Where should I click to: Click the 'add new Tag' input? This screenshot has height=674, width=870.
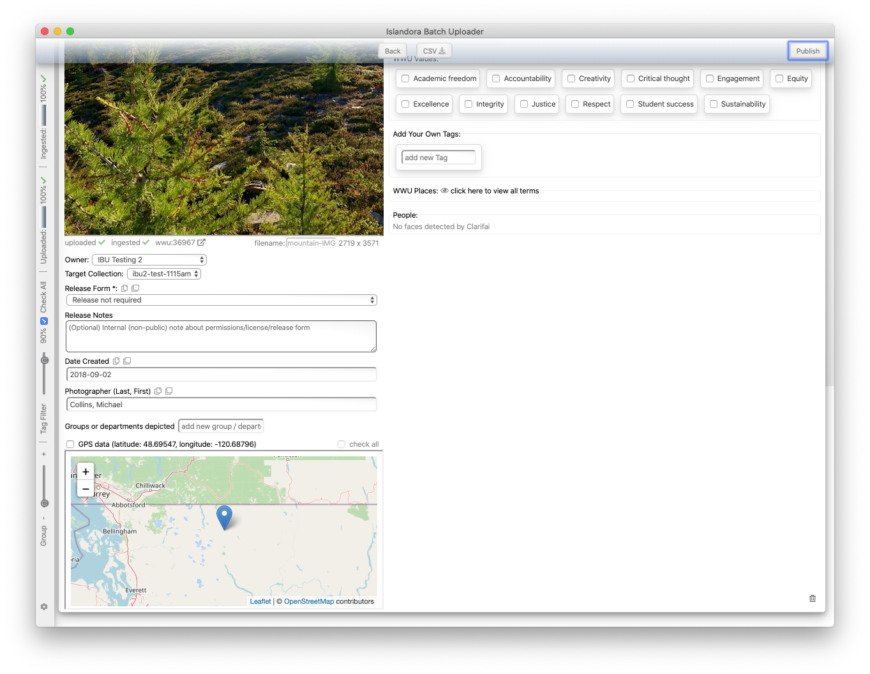tap(439, 158)
